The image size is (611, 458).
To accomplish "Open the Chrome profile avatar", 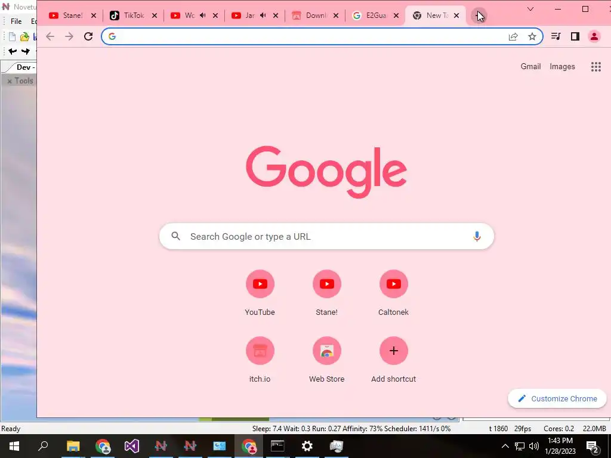I will point(594,36).
